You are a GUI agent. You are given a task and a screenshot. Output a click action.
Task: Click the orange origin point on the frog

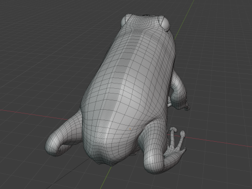click(x=130, y=129)
